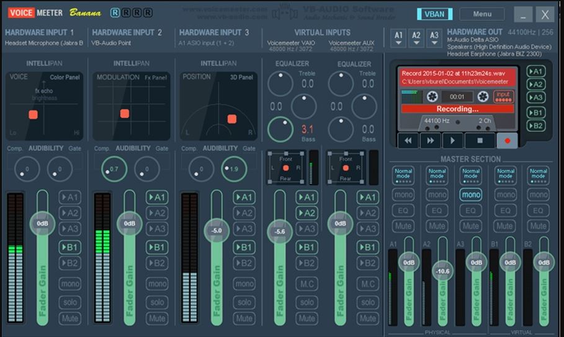Solo the Hardware Input 2 strip
Screen dimensions: 564x337
[x=157, y=302]
